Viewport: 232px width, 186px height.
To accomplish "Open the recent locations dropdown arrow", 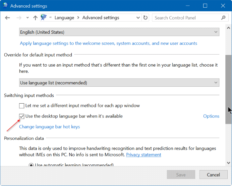I will pos(28,18).
